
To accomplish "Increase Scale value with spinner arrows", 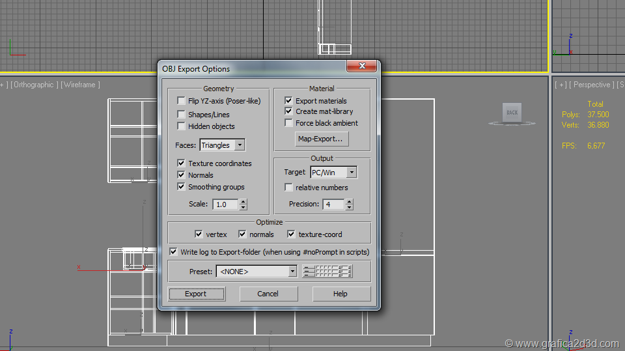I will [243, 201].
